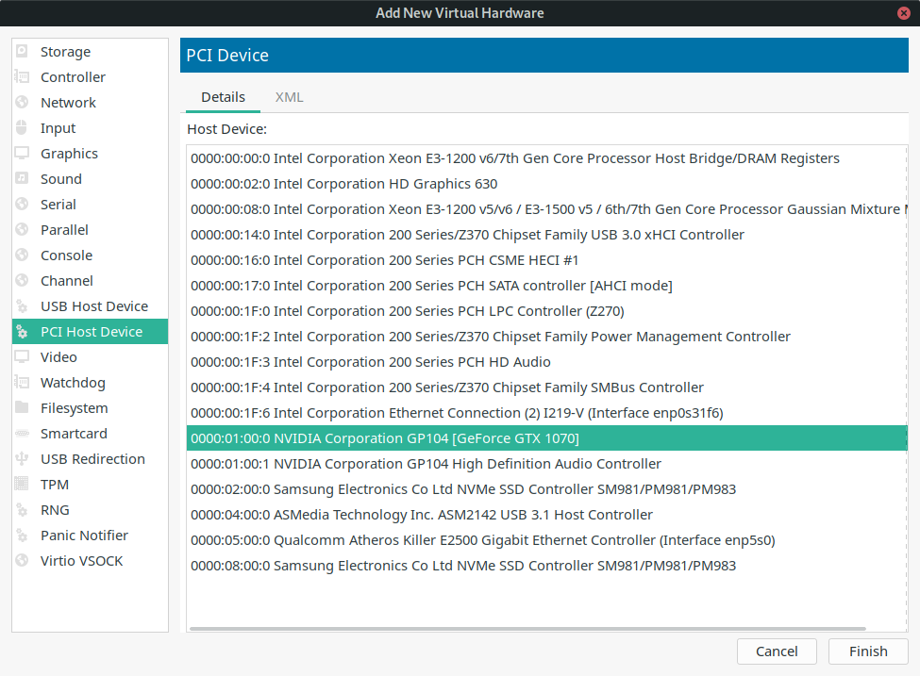The image size is (920, 676).
Task: Click Finish to add the hardware
Action: pyautogui.click(x=868, y=651)
